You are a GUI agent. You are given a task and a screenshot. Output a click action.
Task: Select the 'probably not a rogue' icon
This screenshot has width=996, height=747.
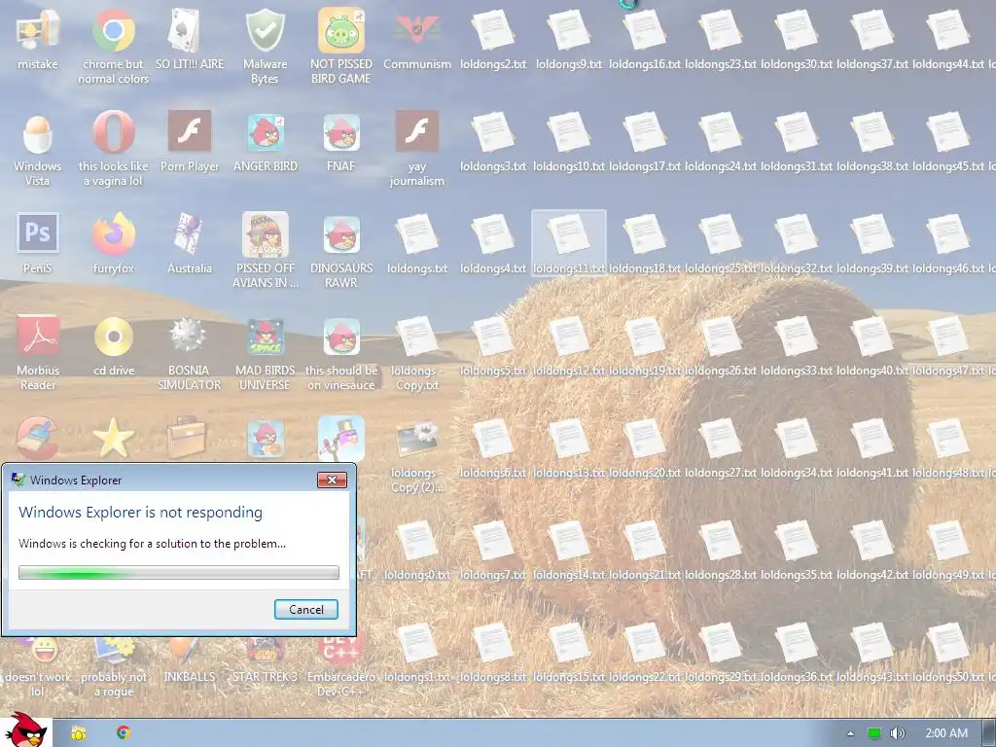(114, 667)
